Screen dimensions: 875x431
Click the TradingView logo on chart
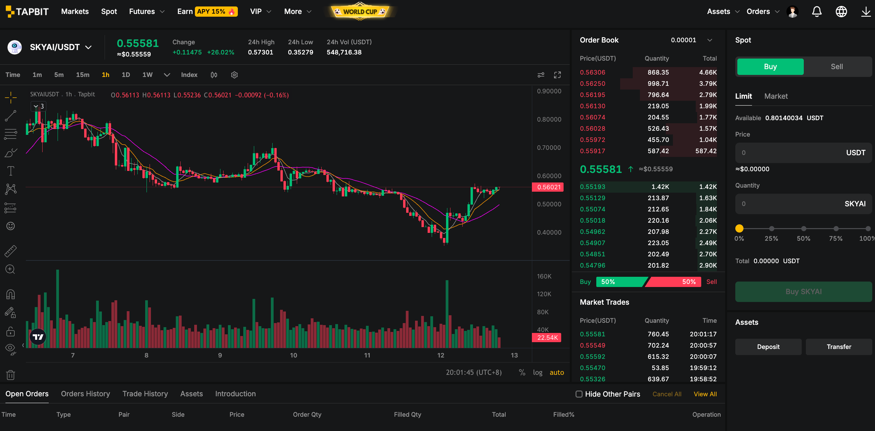38,337
